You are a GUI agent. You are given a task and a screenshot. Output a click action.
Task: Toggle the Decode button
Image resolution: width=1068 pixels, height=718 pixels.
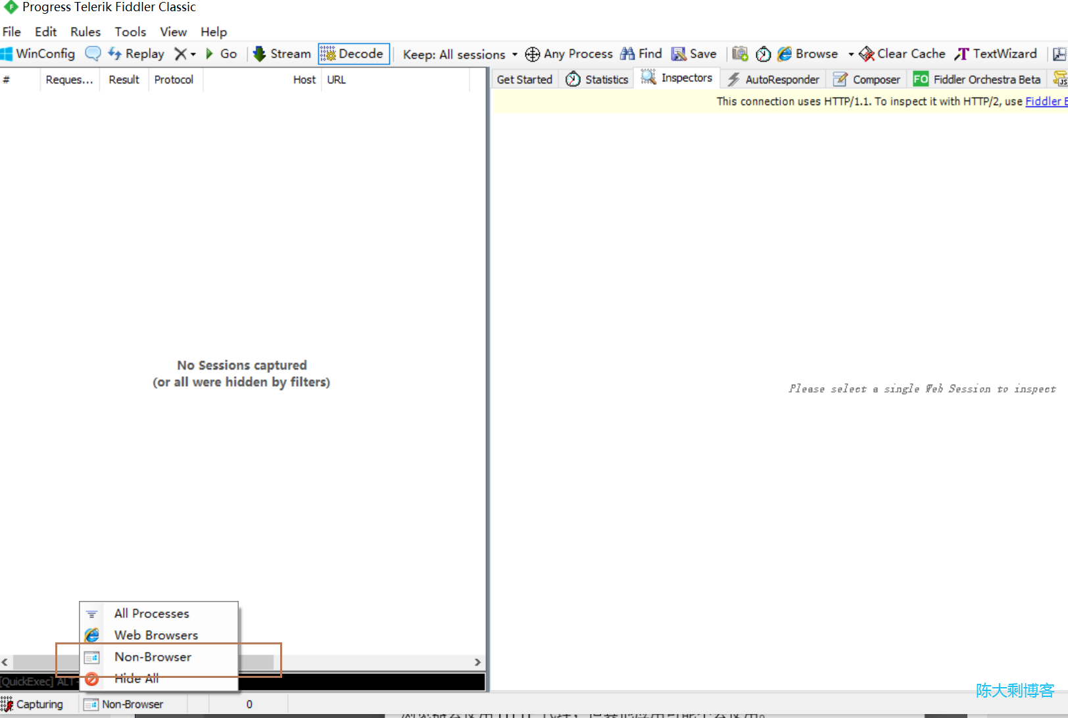click(354, 54)
